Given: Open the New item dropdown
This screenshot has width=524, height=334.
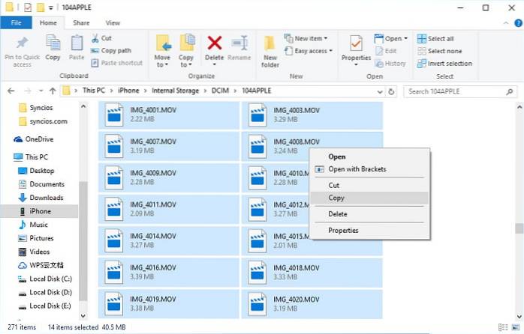Looking at the screenshot, I should click(x=308, y=38).
